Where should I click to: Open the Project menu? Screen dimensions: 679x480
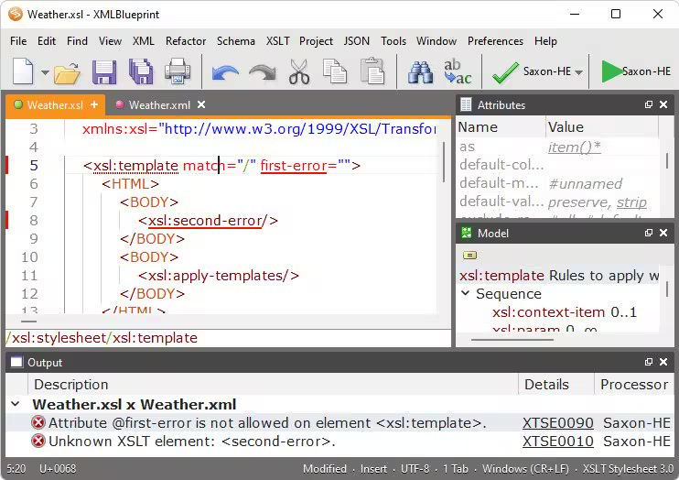pyautogui.click(x=316, y=41)
